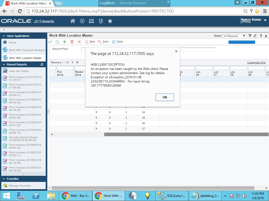
Task: Click the green Add plus icon
Action: pyautogui.click(x=65, y=42)
